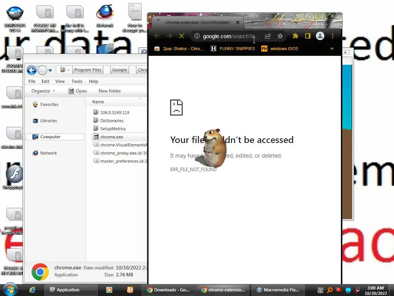Open the Chrome extensions puzzle icon

(x=295, y=36)
